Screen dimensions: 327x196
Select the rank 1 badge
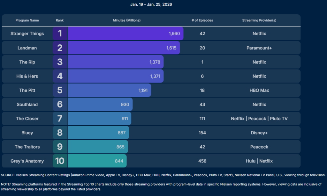[x=60, y=34]
